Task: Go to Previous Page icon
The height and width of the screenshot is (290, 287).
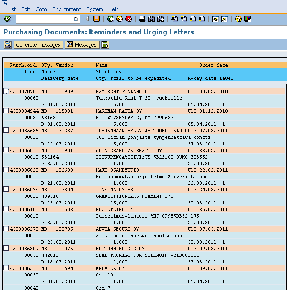Action: [184, 19]
